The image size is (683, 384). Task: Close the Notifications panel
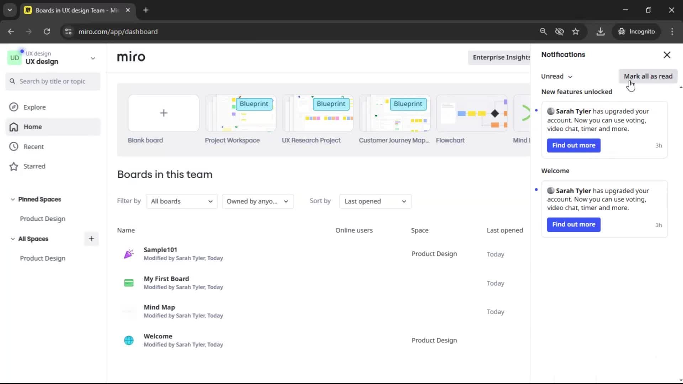pyautogui.click(x=667, y=55)
